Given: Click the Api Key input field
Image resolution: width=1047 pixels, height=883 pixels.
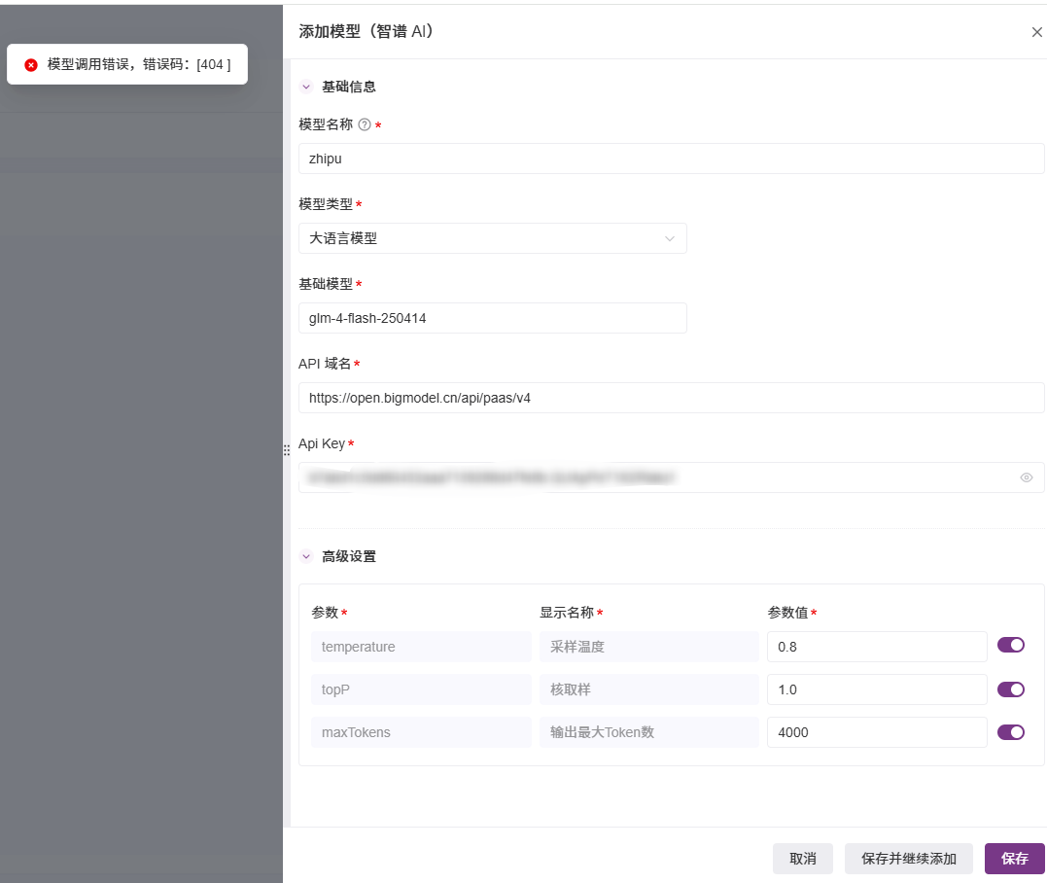Looking at the screenshot, I should [x=651, y=477].
